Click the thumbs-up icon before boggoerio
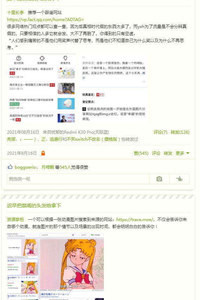The image size is (200, 300). [x=10, y=167]
